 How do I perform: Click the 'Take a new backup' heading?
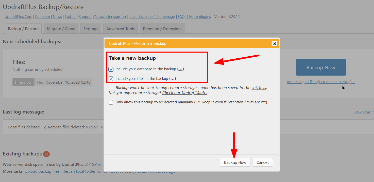tap(132, 58)
